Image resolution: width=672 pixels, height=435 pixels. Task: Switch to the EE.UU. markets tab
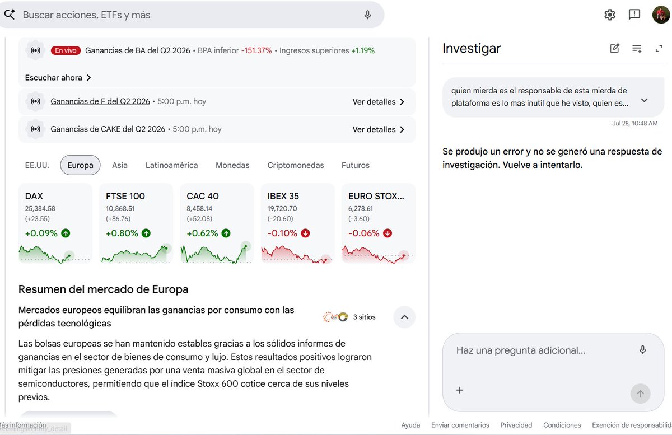click(37, 165)
